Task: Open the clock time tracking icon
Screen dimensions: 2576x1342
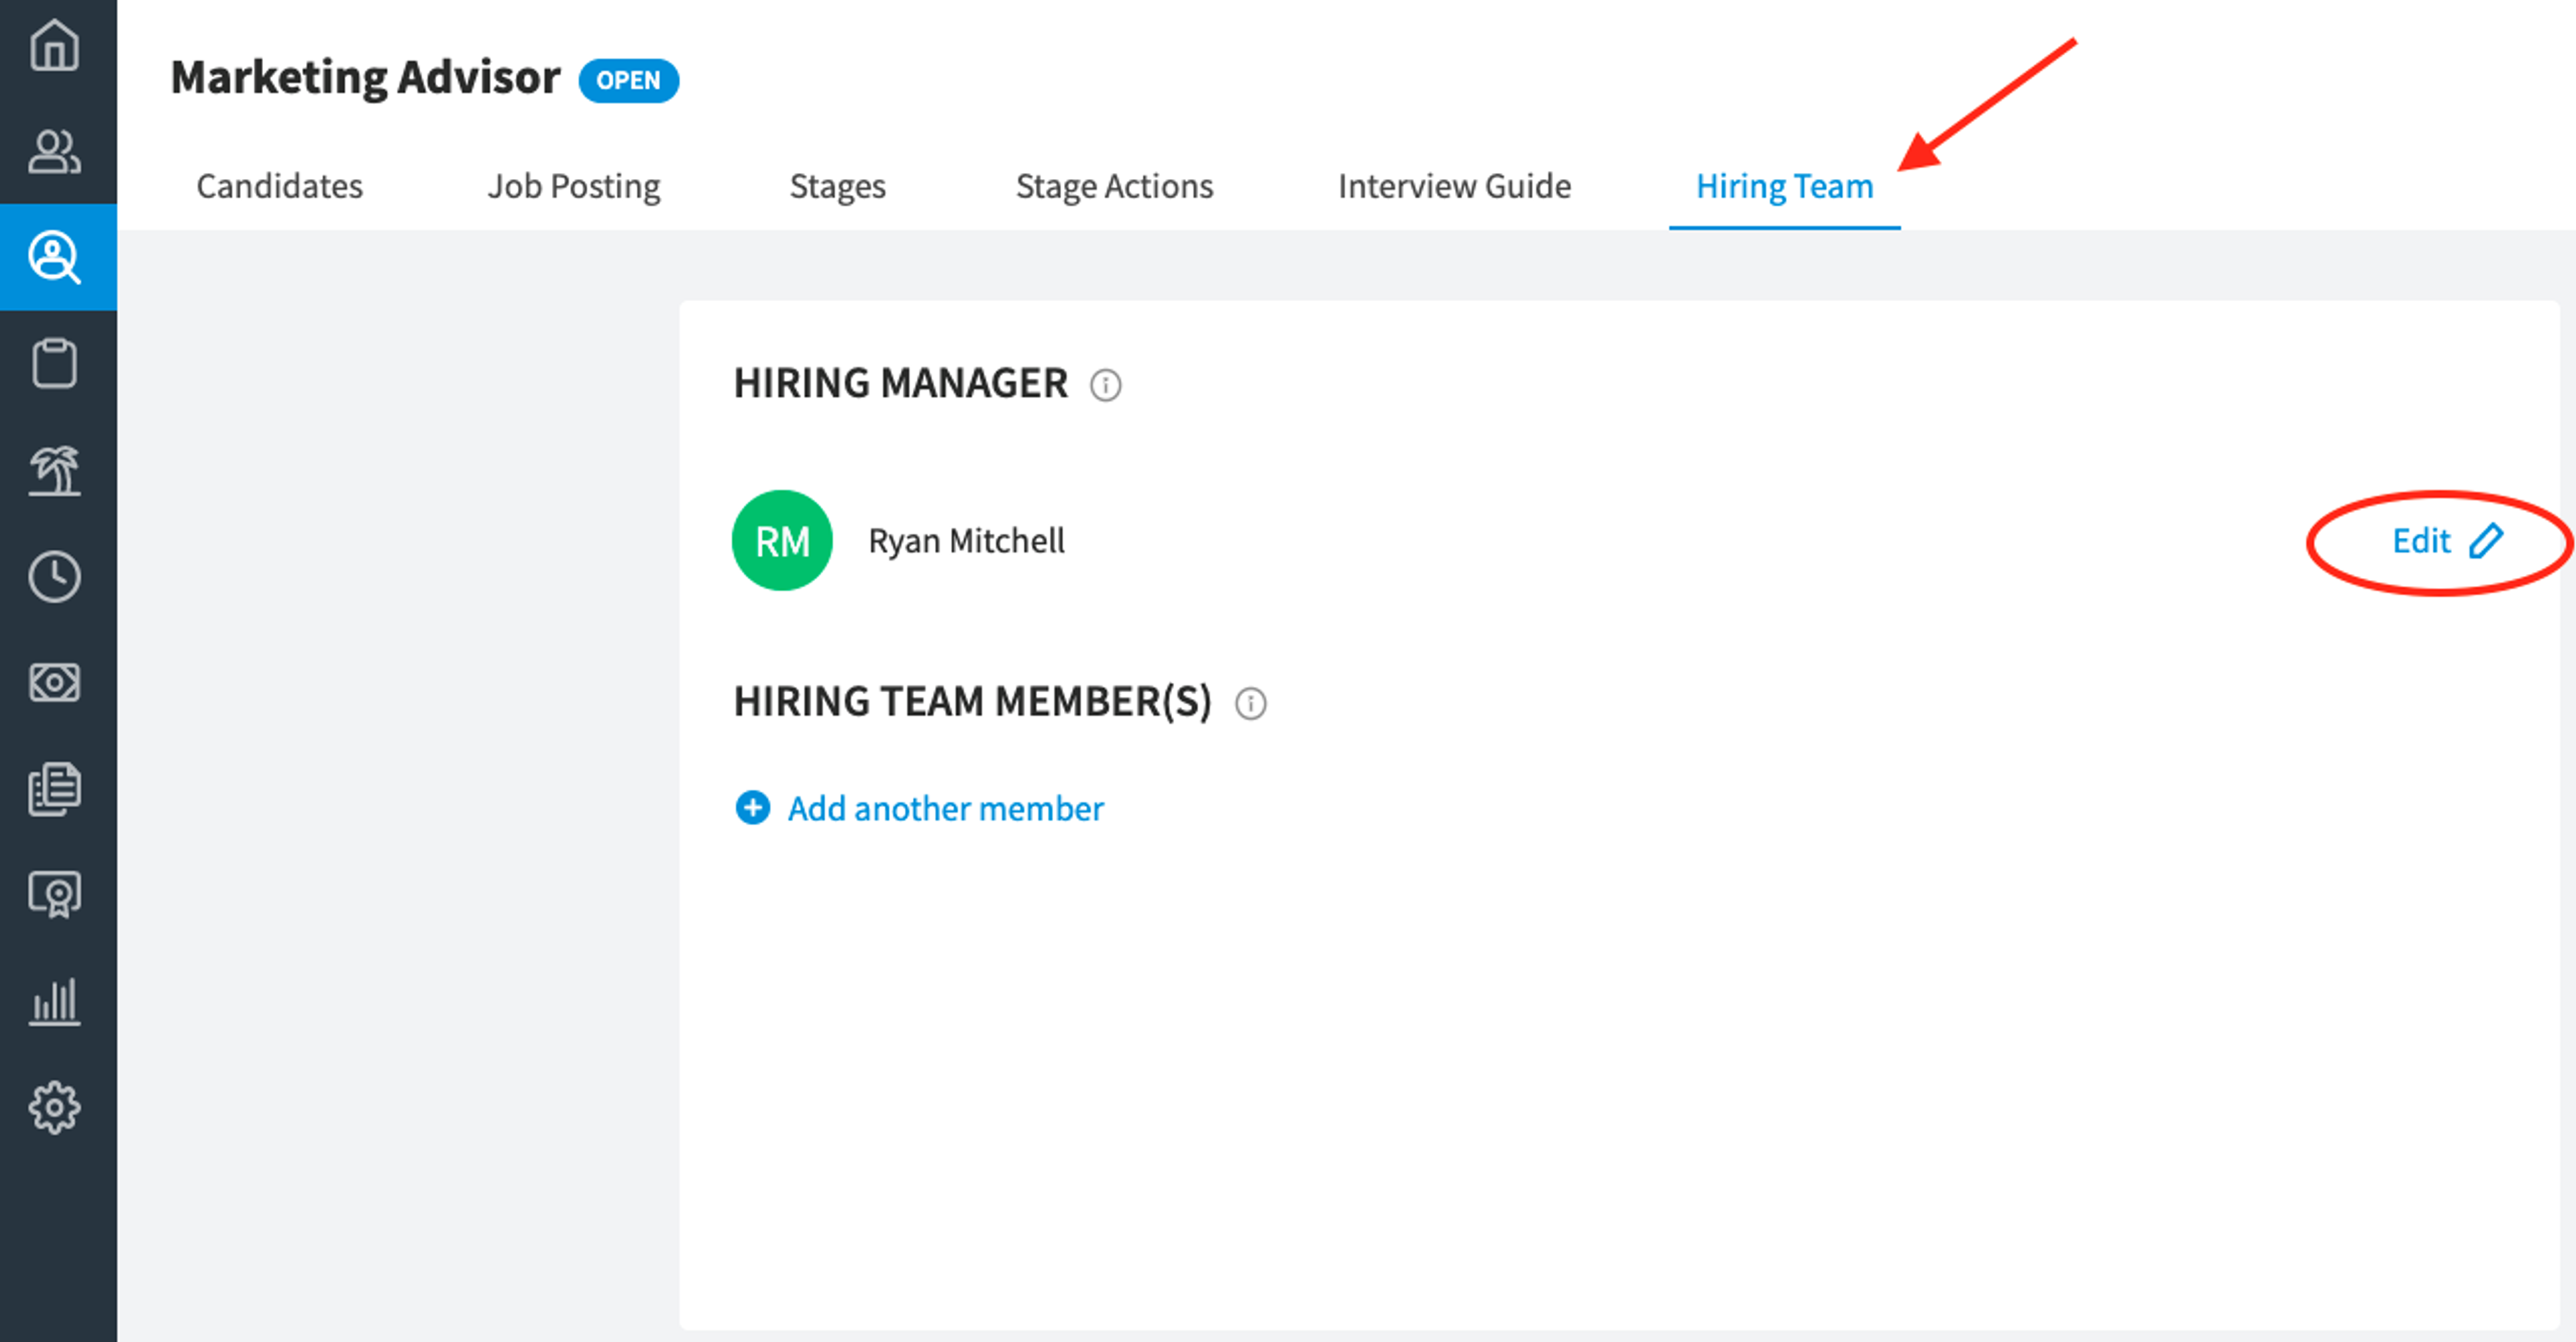Action: (55, 577)
